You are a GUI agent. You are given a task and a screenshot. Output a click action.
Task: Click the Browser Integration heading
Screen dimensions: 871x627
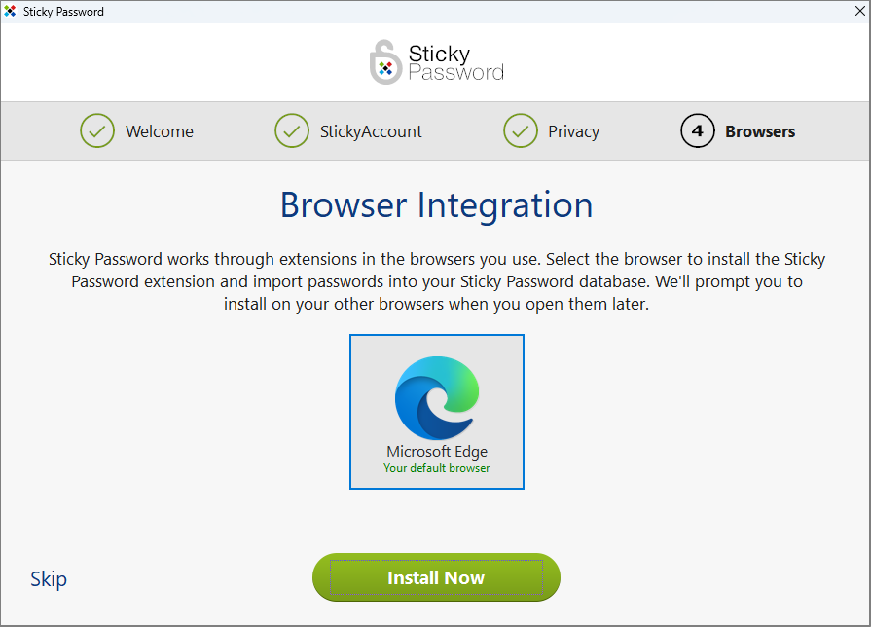coord(436,205)
